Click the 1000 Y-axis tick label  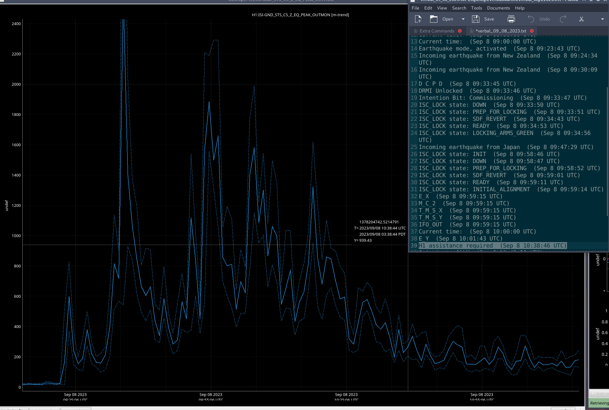[16, 236]
